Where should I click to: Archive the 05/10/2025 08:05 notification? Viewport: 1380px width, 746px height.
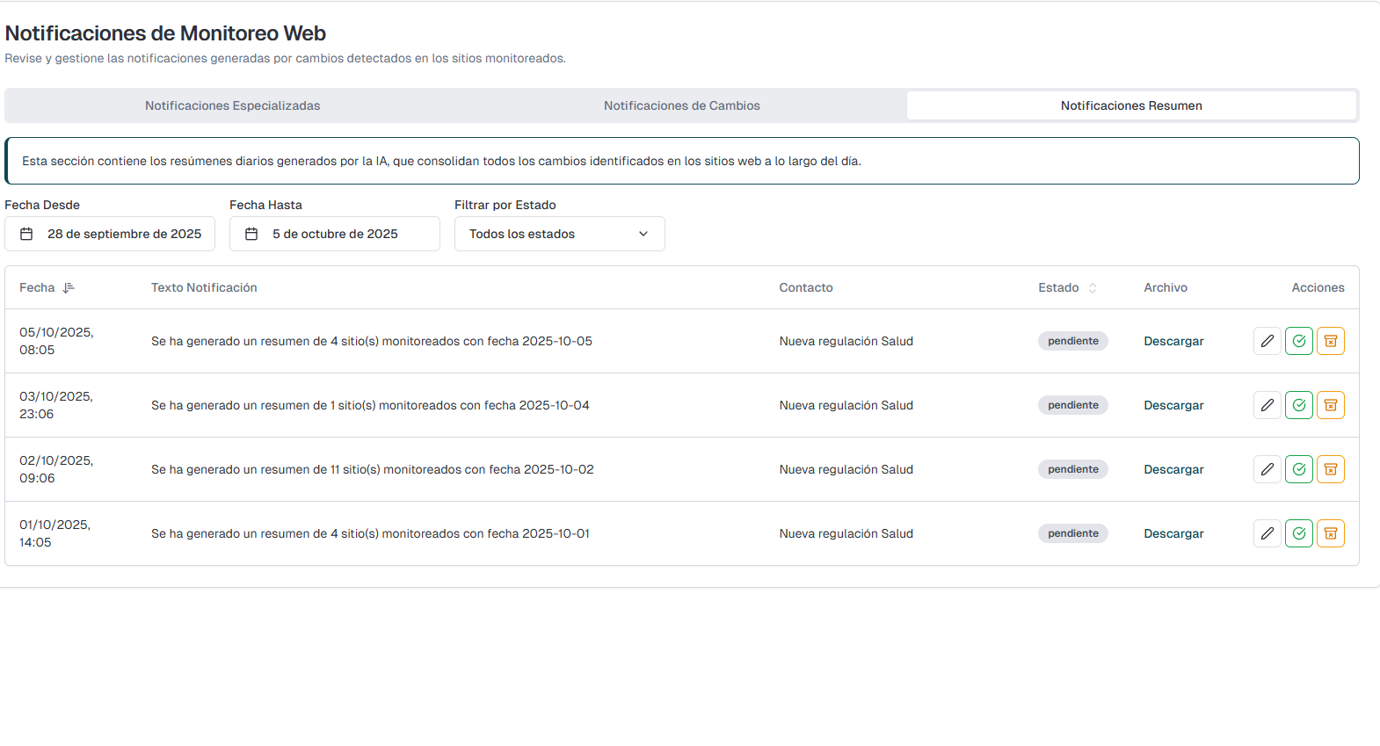tap(1330, 341)
